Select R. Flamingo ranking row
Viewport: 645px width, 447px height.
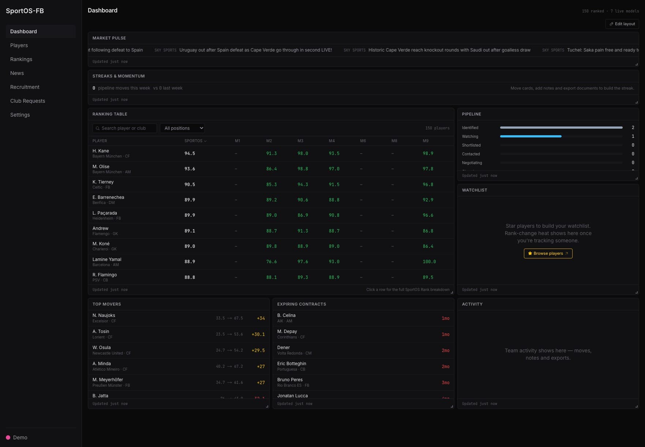[x=271, y=277]
